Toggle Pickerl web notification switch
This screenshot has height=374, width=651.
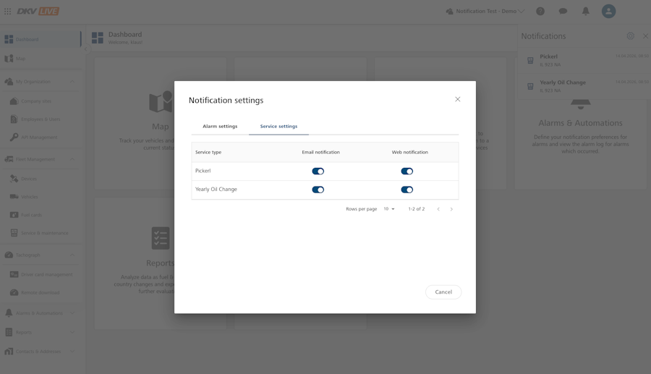click(x=407, y=171)
